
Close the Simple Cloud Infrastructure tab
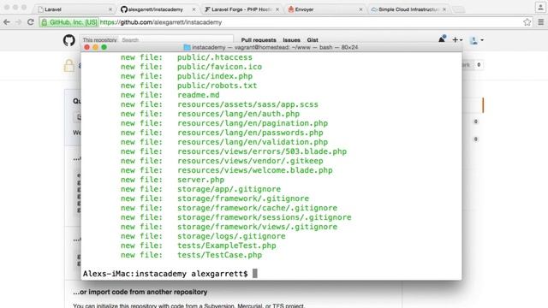coord(444,9)
